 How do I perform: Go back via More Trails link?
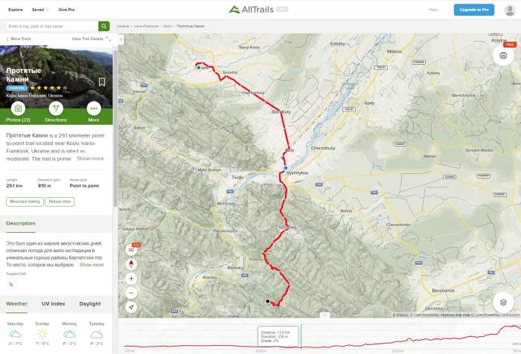19,39
